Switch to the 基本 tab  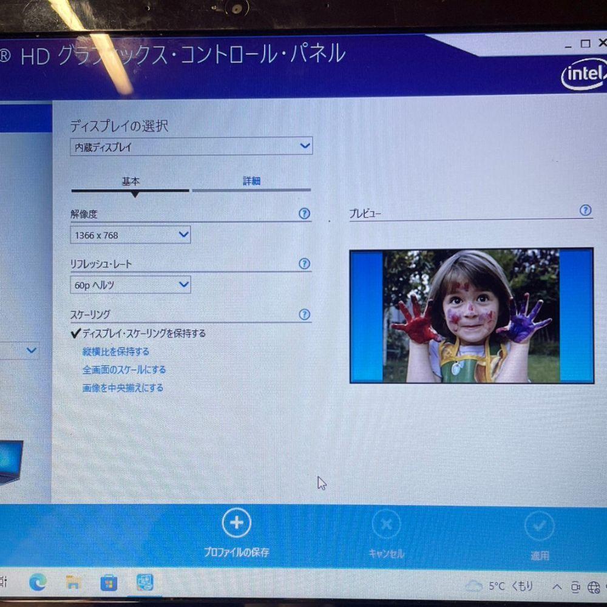(131, 181)
